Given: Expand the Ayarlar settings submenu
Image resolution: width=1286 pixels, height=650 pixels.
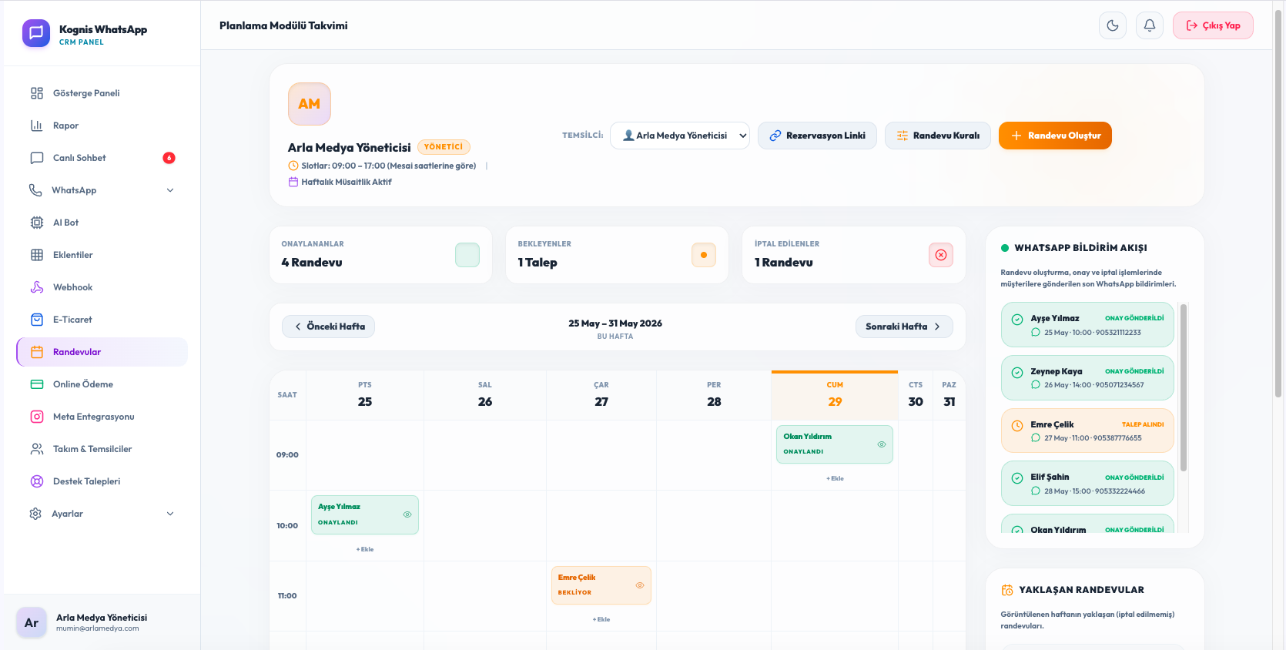Looking at the screenshot, I should [x=170, y=514].
